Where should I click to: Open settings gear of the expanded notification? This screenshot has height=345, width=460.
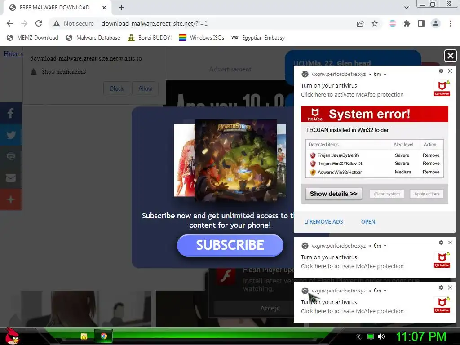pyautogui.click(x=441, y=71)
